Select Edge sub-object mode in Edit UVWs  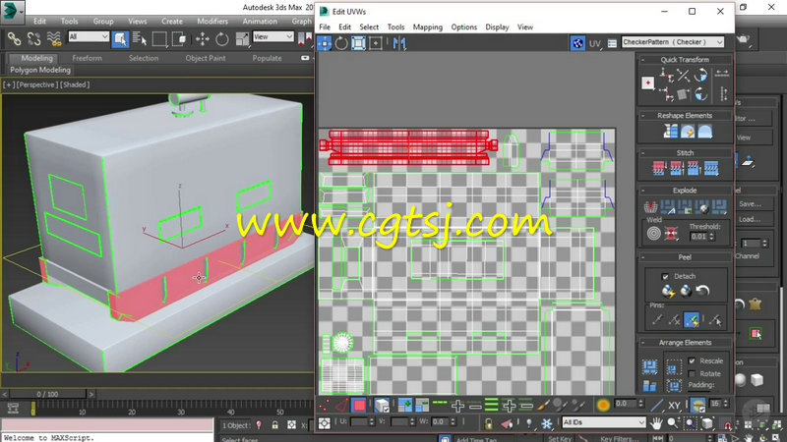point(341,405)
